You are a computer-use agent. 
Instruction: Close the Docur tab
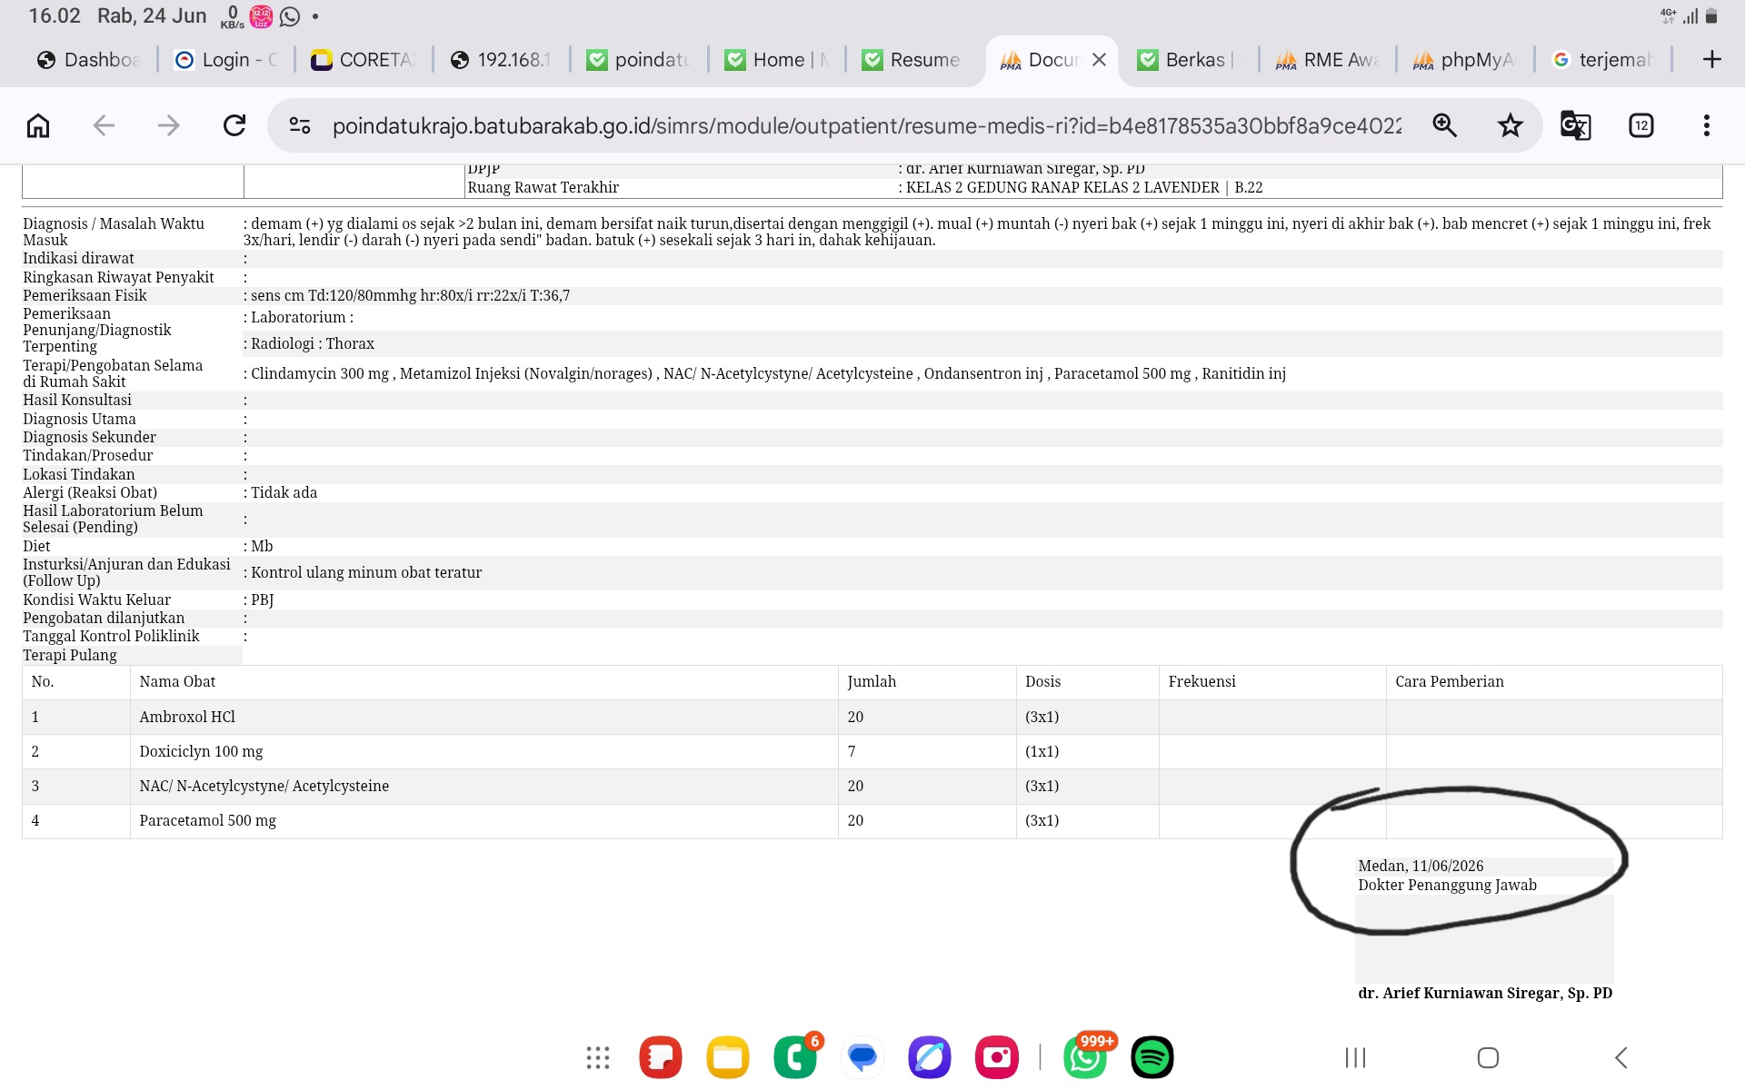(x=1099, y=60)
